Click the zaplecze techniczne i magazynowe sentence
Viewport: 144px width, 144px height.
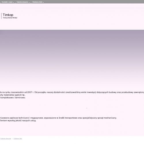click(x=58, y=118)
